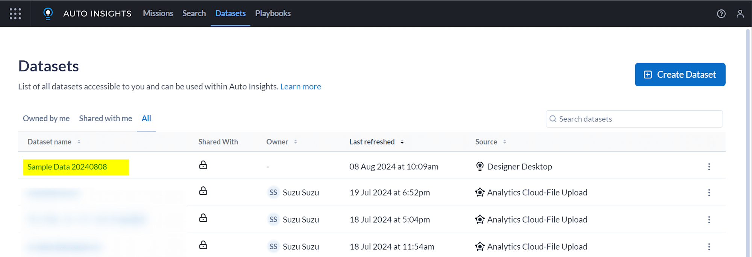Screen dimensions: 752x257
Task: Click 08 Aug 2024 at 10:09am cell
Action: (394, 167)
